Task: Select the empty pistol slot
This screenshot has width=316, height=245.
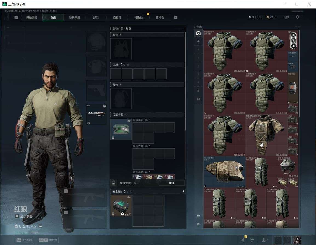Action: [96, 91]
